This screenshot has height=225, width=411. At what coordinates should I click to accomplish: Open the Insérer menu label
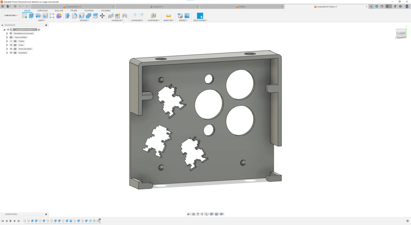tap(183, 20)
